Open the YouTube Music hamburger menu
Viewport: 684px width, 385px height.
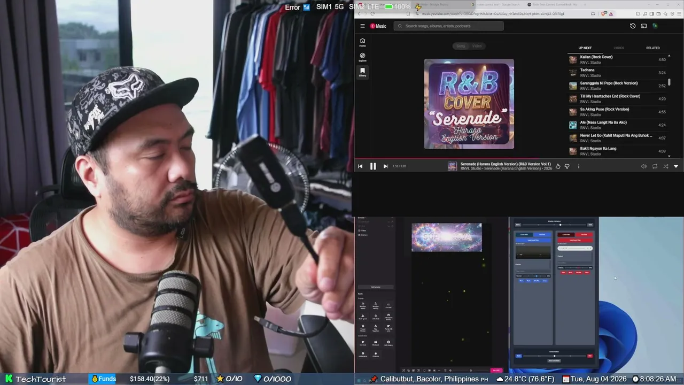click(362, 26)
